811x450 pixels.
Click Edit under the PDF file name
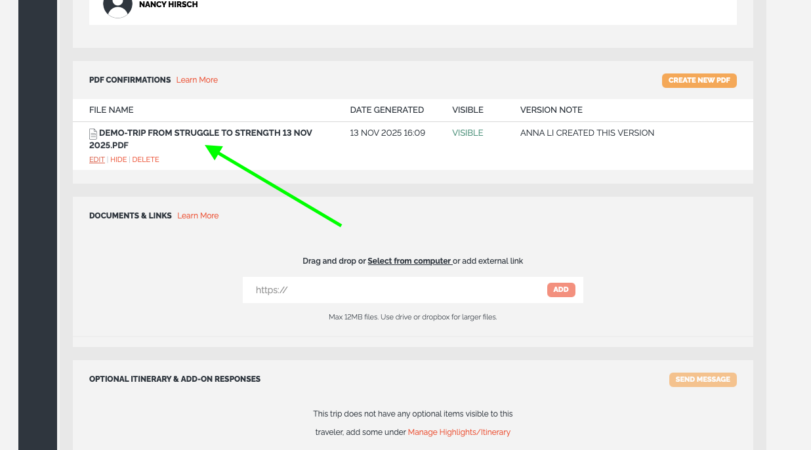(96, 159)
